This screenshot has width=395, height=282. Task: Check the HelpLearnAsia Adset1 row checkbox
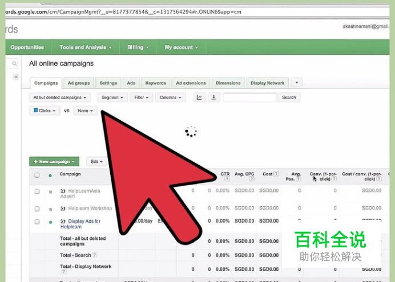coord(37,191)
